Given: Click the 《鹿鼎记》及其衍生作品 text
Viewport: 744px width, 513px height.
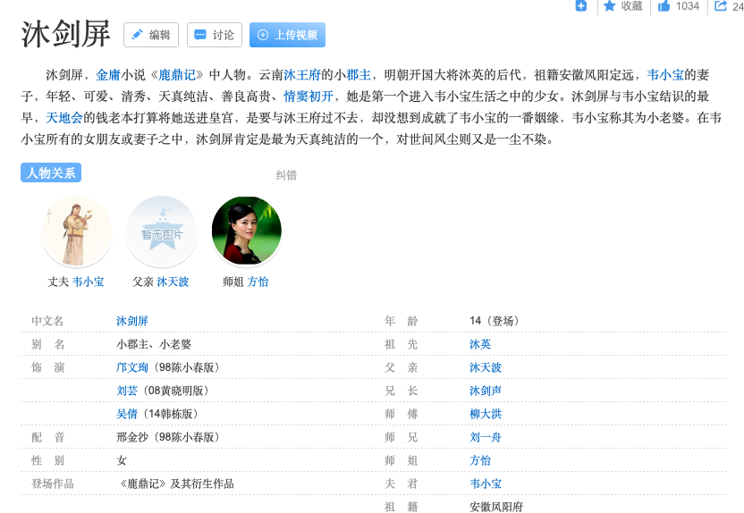Looking at the screenshot, I should pyautogui.click(x=175, y=484).
